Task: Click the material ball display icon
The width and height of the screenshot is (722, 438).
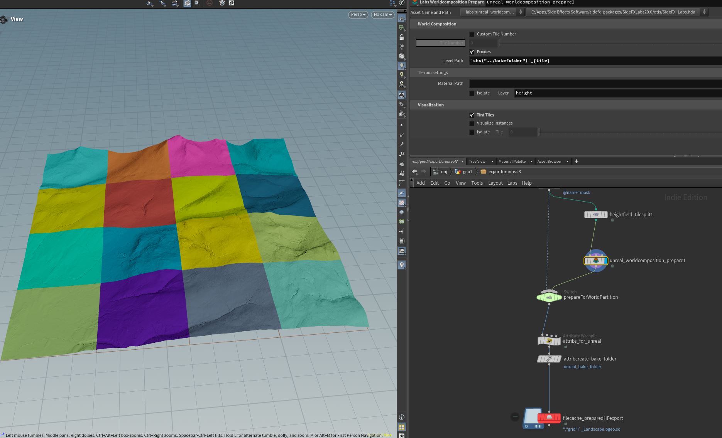Action: point(402,56)
